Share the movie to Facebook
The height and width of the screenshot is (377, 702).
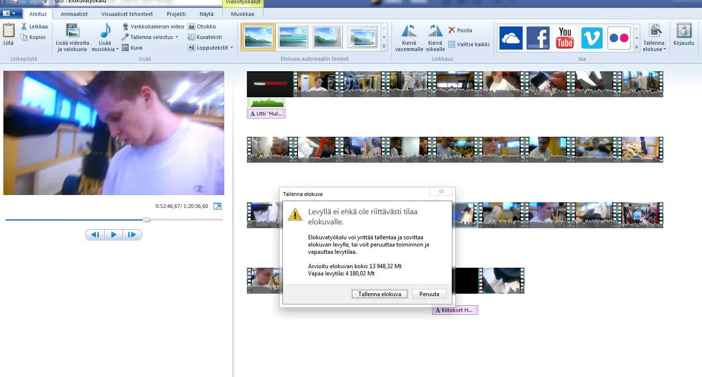pos(538,38)
